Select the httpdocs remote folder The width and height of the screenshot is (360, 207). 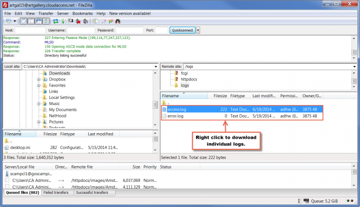click(189, 79)
